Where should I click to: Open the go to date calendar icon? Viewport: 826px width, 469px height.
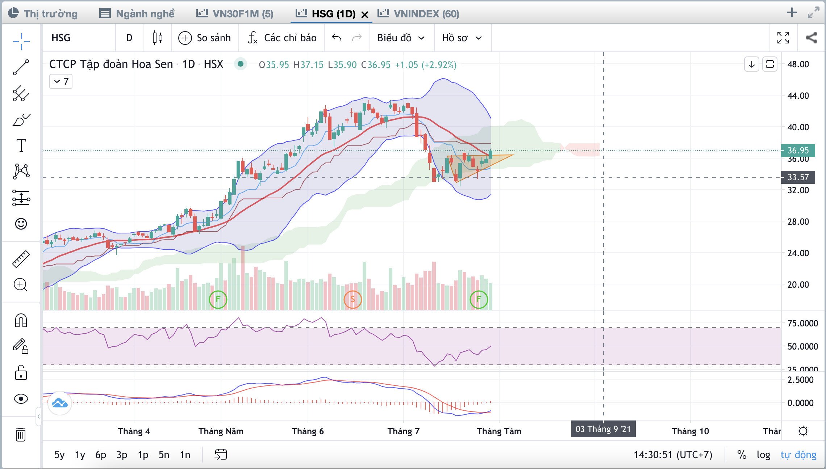pyautogui.click(x=221, y=455)
